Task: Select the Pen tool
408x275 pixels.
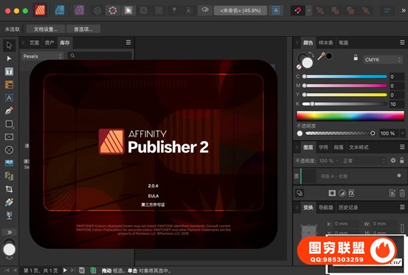Action: coord(10,110)
